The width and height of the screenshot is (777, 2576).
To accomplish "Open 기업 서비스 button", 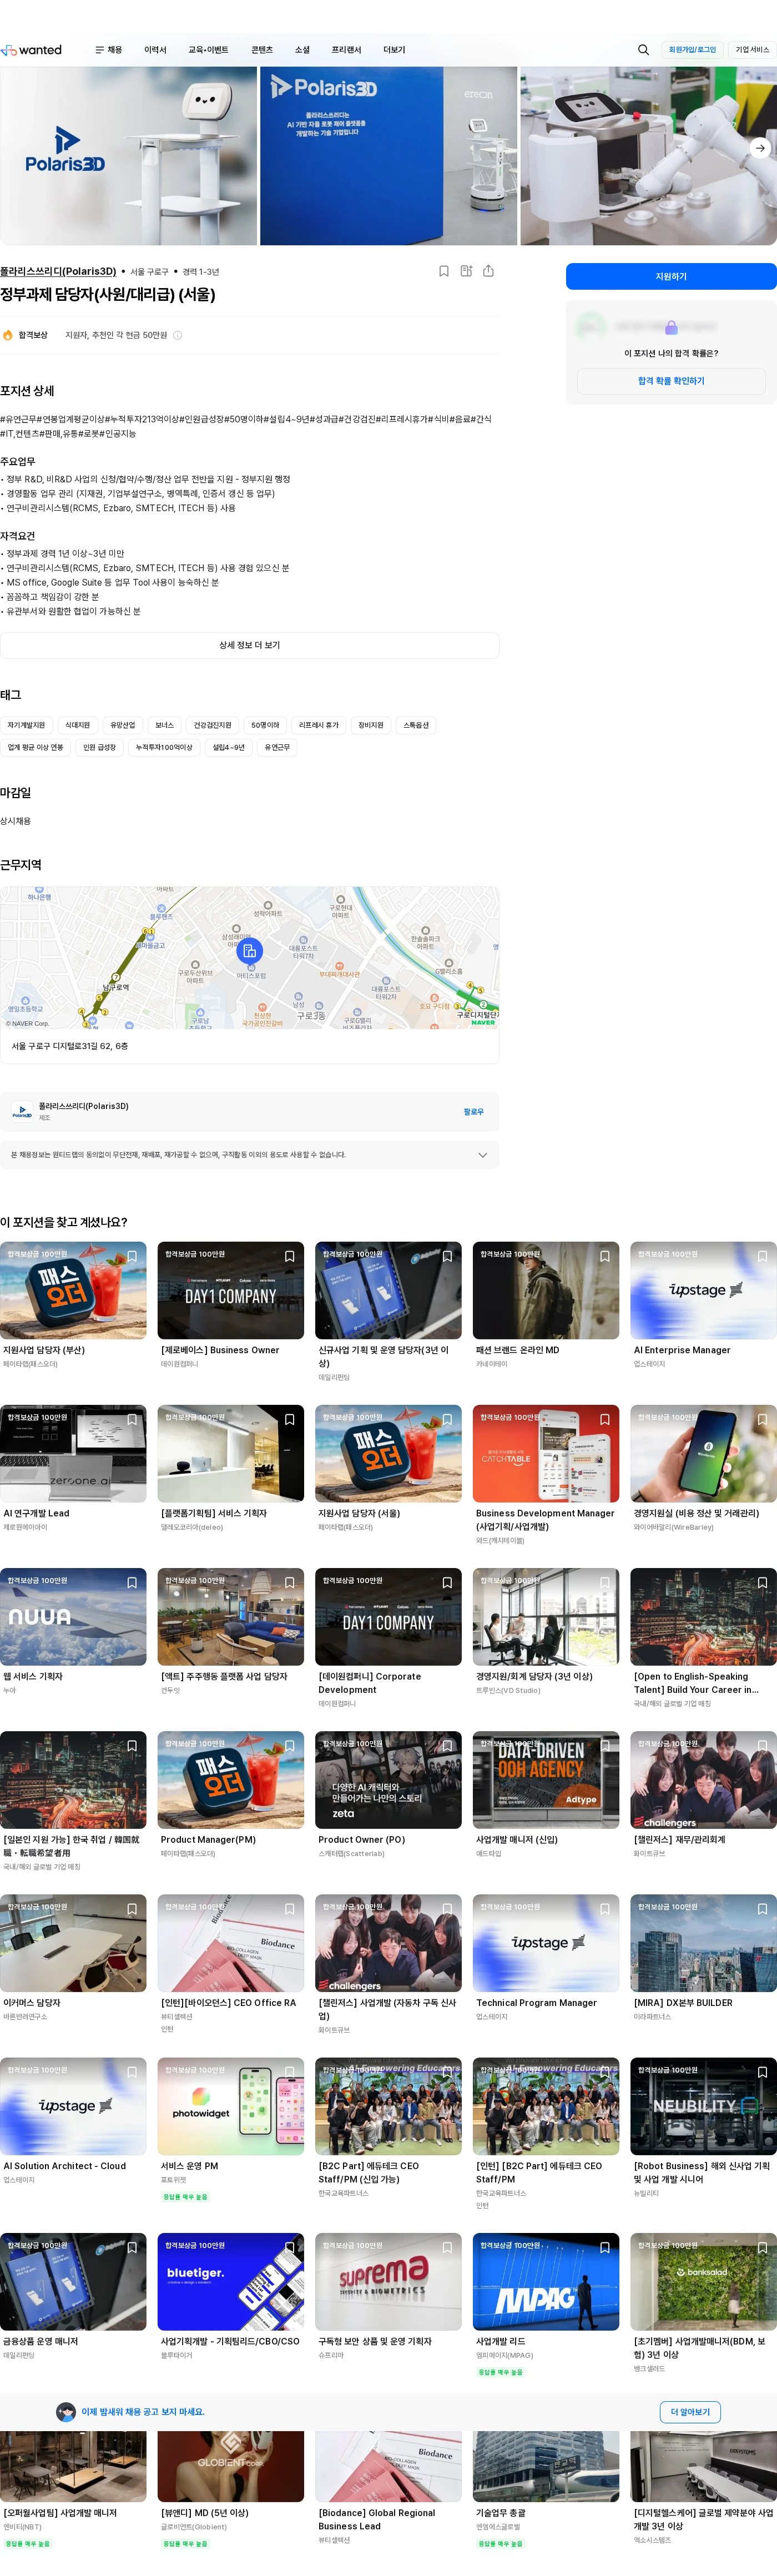I will tap(752, 50).
